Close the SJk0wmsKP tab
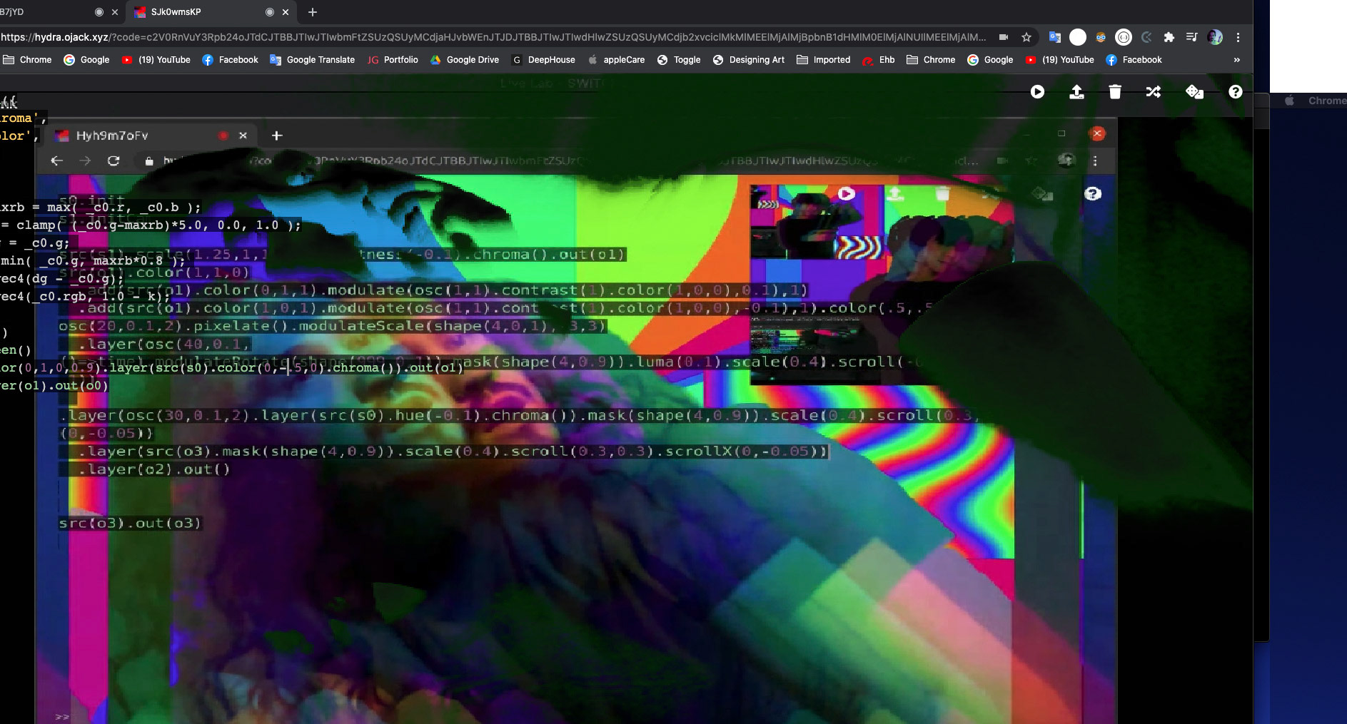Image resolution: width=1347 pixels, height=724 pixels. (x=286, y=12)
